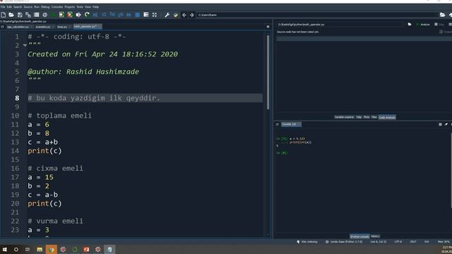Click the green Run file button

tap(54, 15)
